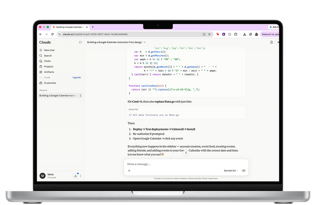Viewport: 316px width, 205px height.
Task: Click the Ask Gemini button in tab bar
Action: click(x=273, y=27)
